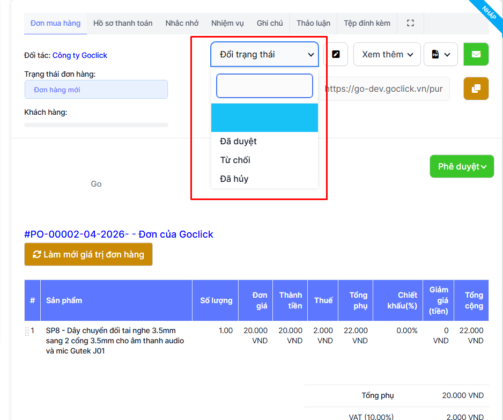The image size is (503, 420).
Task: Select the Đã hủy status option
Action: coord(234,179)
